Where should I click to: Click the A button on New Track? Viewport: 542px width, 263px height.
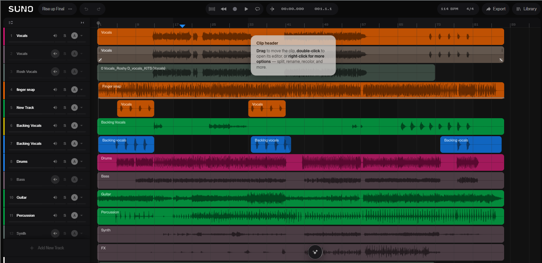(74, 108)
